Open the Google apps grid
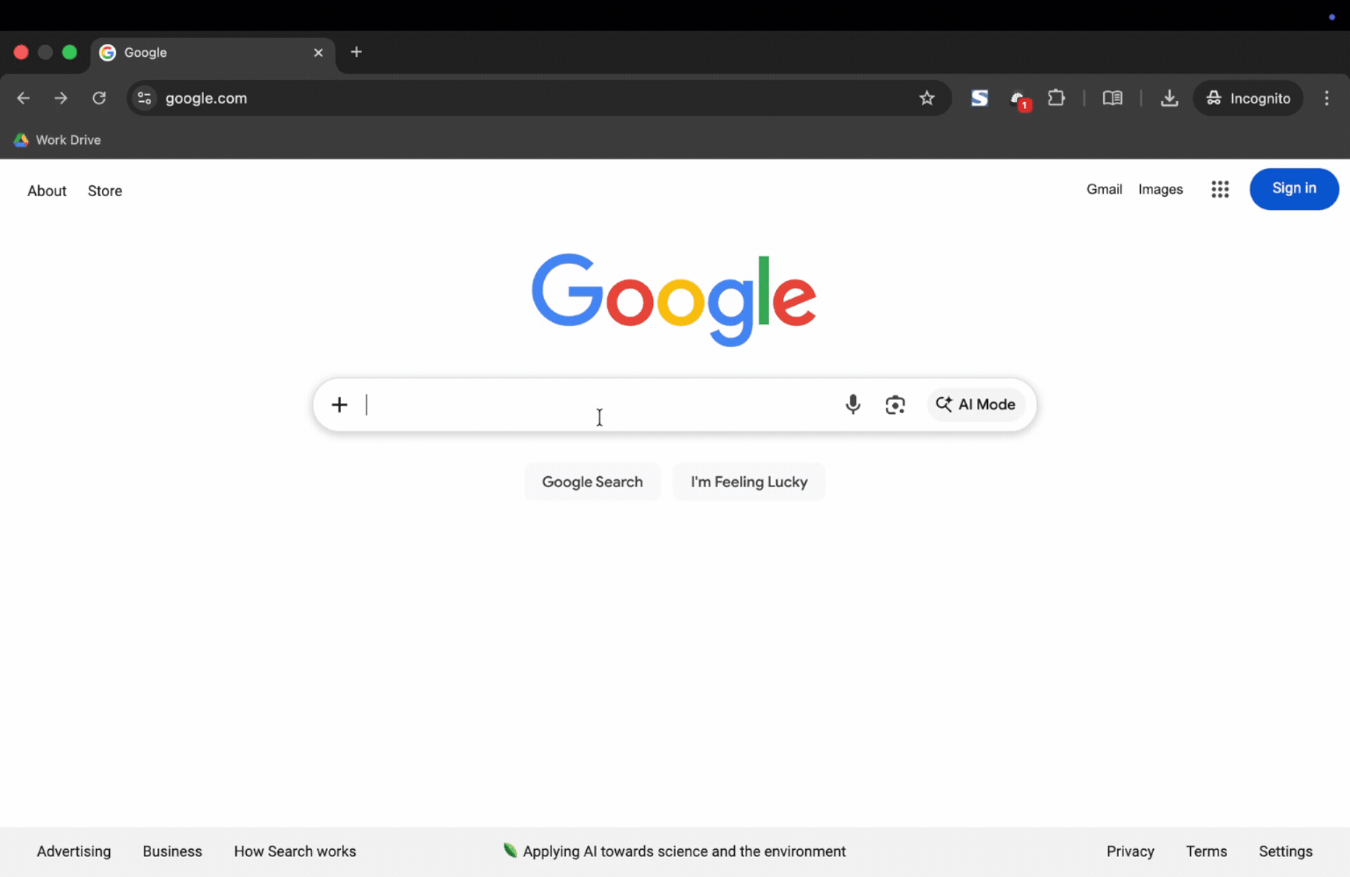The width and height of the screenshot is (1350, 877). point(1220,189)
